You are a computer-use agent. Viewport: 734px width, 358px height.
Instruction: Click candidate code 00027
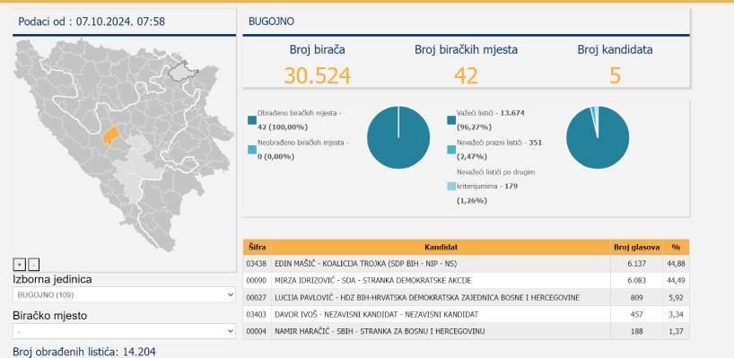coord(256,298)
